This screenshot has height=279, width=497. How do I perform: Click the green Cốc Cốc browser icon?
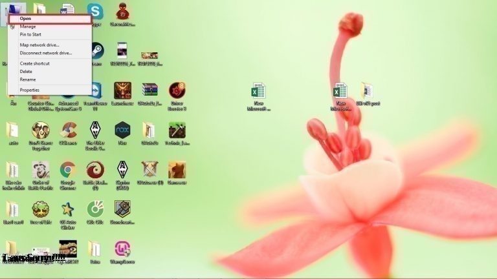95,209
